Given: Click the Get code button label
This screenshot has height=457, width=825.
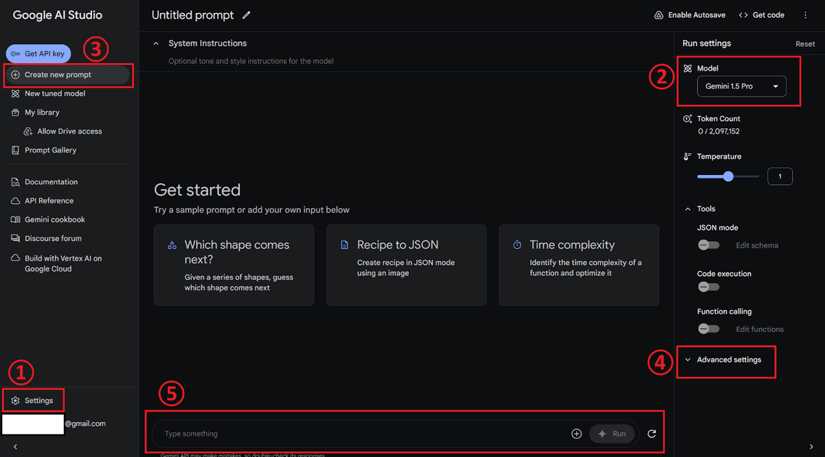Looking at the screenshot, I should [x=768, y=15].
